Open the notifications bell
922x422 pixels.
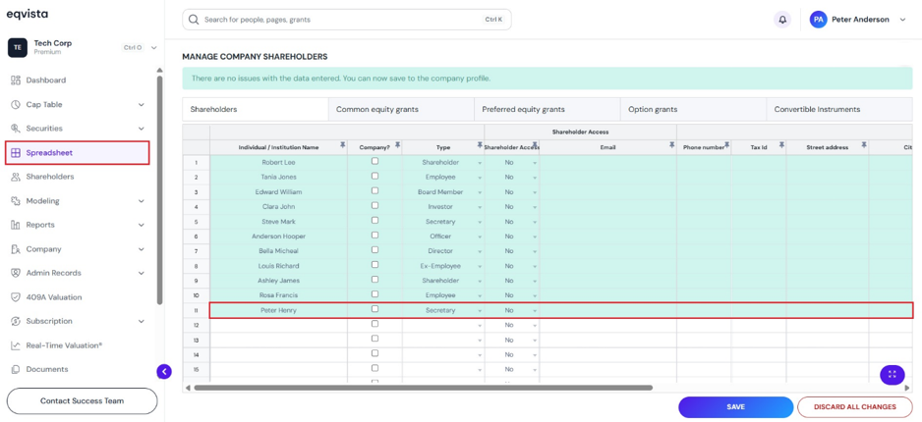tap(782, 20)
